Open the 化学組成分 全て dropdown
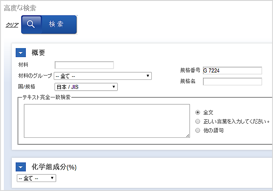Image resolution: width=273 pixels, height=191 pixels. coord(37,178)
